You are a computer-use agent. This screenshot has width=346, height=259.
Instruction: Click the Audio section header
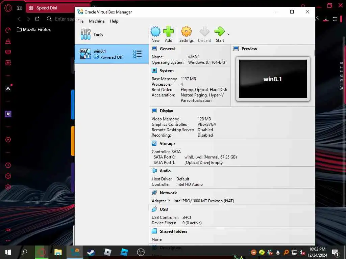point(165,171)
